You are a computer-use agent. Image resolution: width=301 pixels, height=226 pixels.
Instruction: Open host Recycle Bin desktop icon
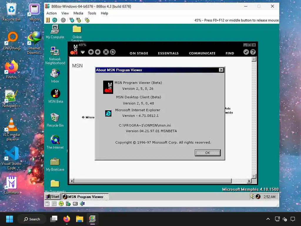11,12
